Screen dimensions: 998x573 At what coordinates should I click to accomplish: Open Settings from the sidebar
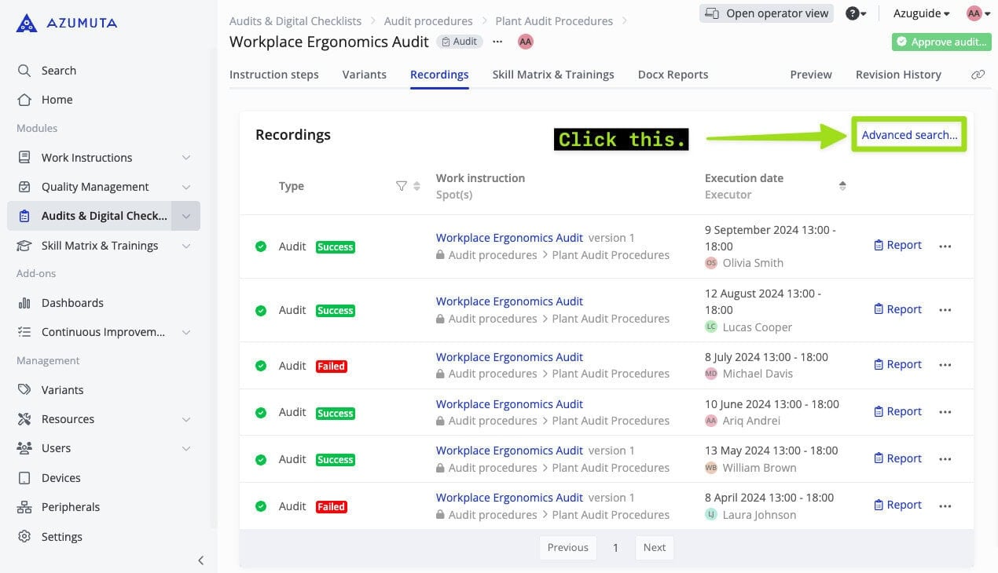coord(61,536)
